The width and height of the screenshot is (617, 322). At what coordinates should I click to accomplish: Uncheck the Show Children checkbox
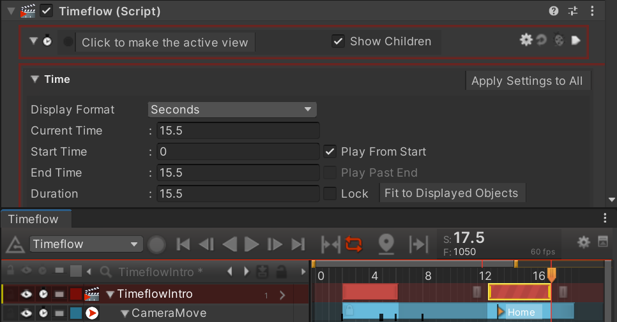coord(339,41)
